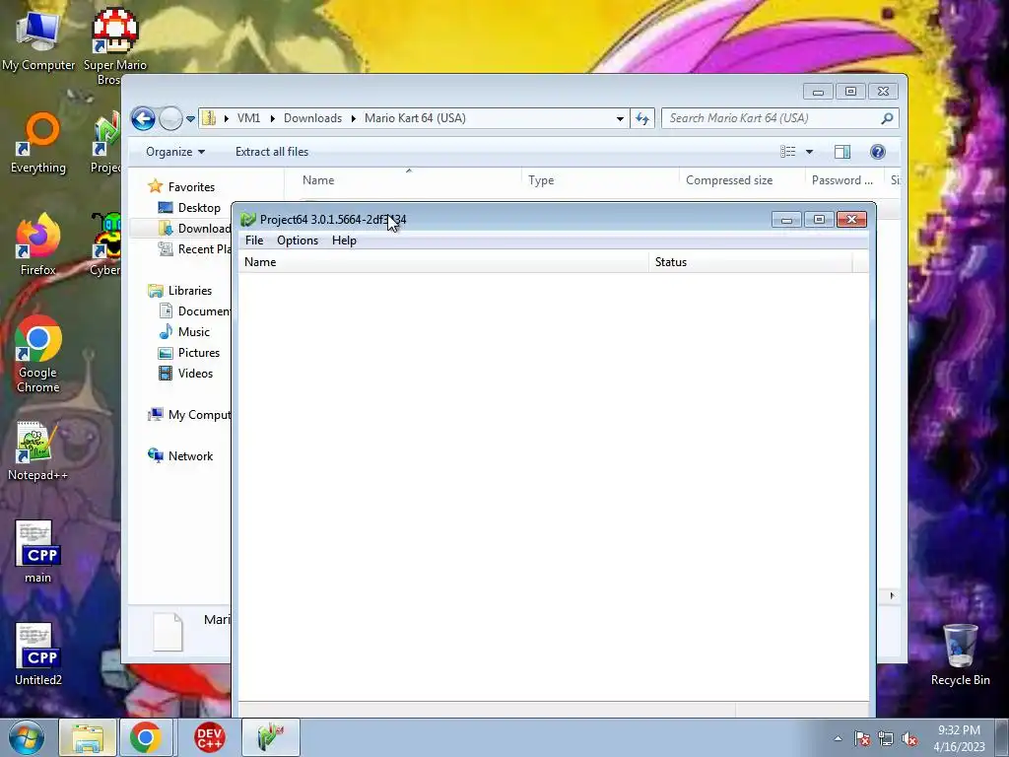Select the My Computer desktop icon
The image size is (1009, 757).
coord(38,40)
